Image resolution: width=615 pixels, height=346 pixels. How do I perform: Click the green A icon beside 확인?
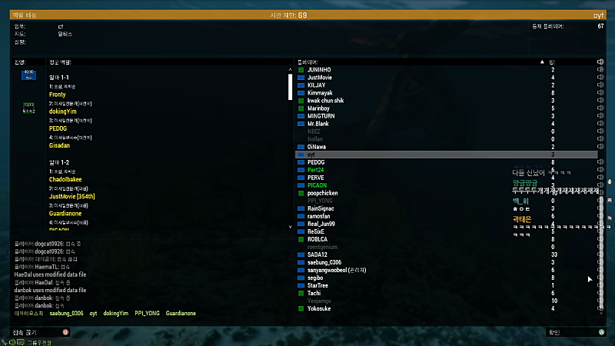(x=601, y=332)
